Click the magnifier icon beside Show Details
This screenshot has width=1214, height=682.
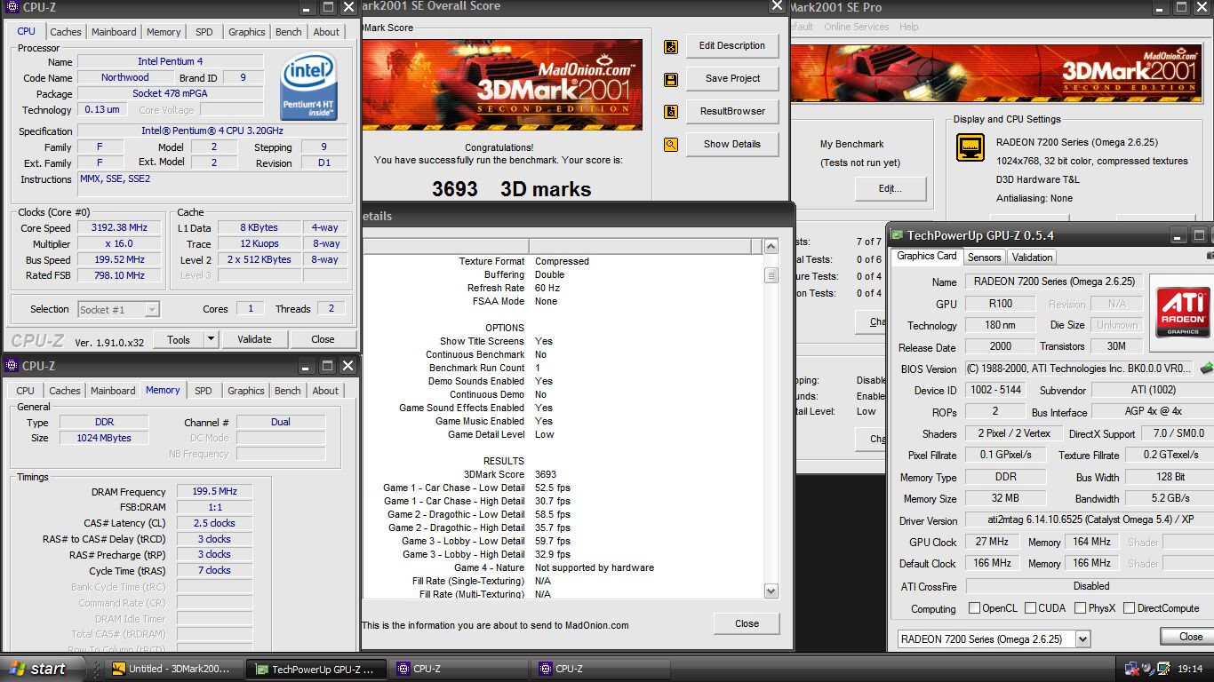click(x=671, y=145)
